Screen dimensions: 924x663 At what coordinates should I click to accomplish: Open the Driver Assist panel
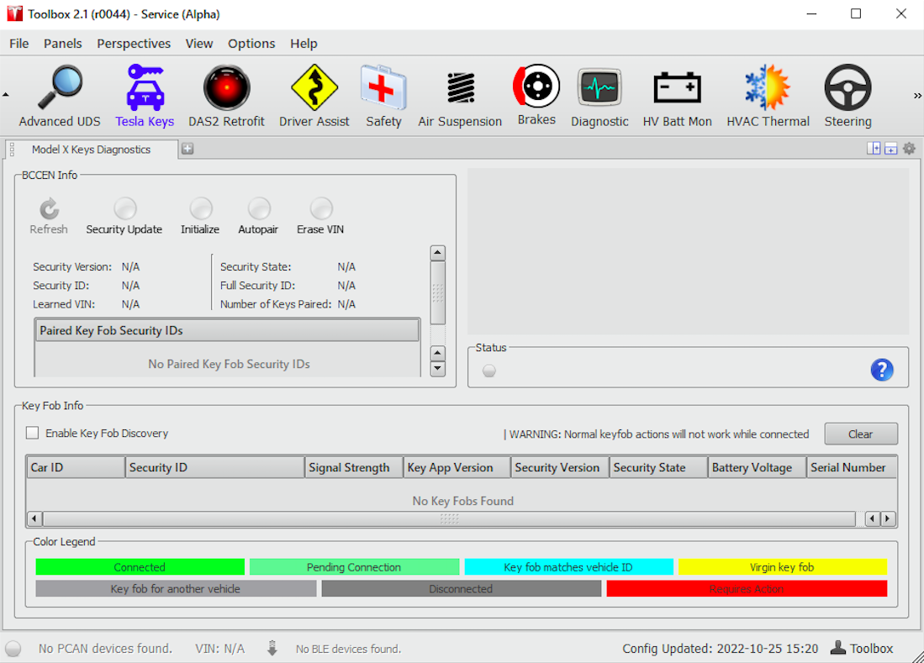point(314,92)
